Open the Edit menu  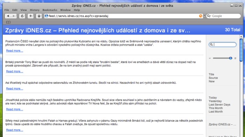[x=15, y=10]
